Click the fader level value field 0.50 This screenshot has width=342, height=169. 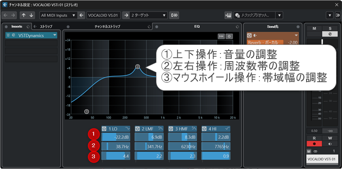click(x=314, y=131)
